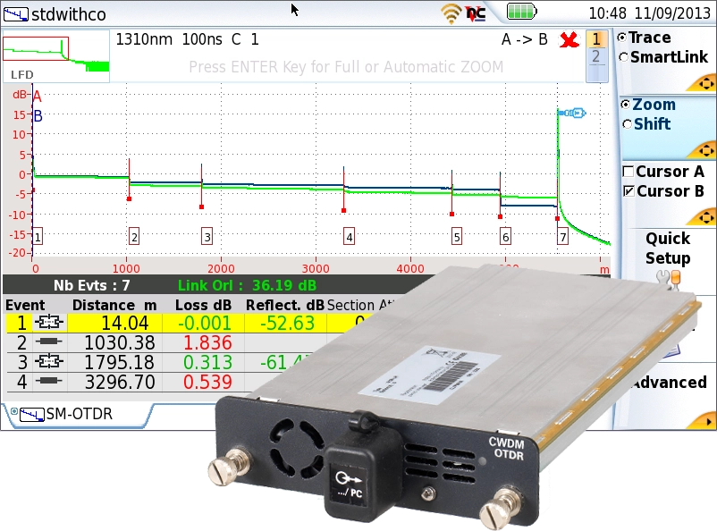
Task: Click loss value -0.001 in event row 1
Action: click(205, 323)
